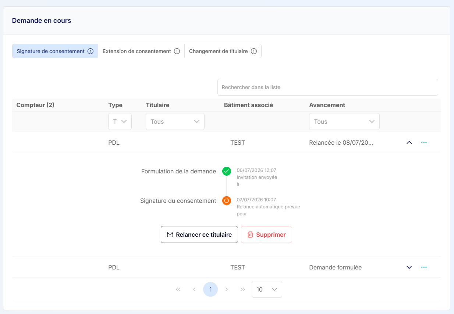The height and width of the screenshot is (314, 454).
Task: Click info icon beside Signature de consentement
Action: (91, 51)
